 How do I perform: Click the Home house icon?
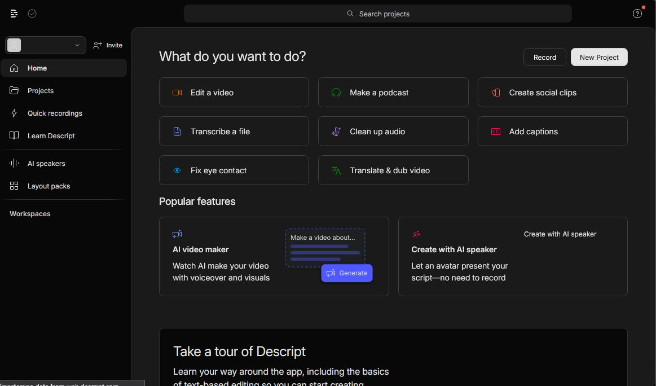[14, 68]
